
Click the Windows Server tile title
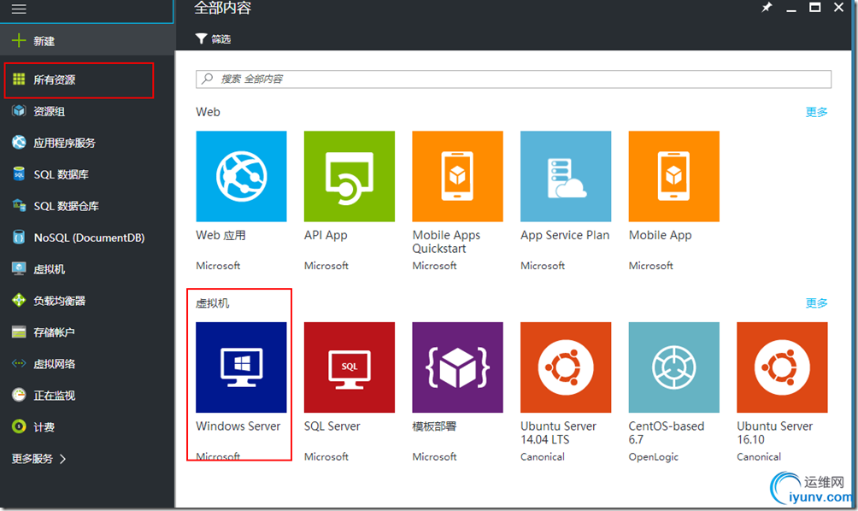tap(238, 426)
